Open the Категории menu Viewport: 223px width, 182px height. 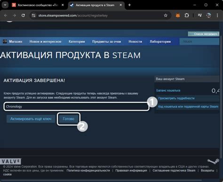coord(77,41)
